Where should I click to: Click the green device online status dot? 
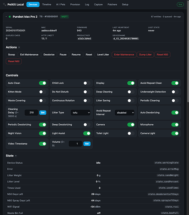coord(10,17)
